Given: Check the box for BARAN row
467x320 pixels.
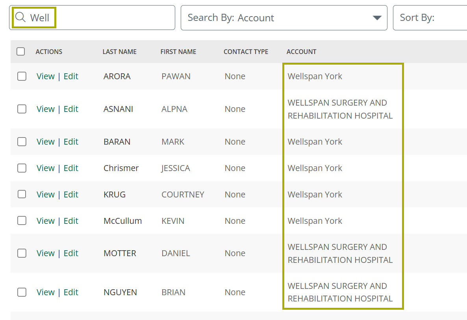Looking at the screenshot, I should pyautogui.click(x=22, y=141).
